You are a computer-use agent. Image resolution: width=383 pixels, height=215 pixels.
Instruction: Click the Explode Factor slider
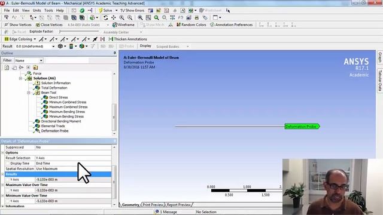pos(79,32)
